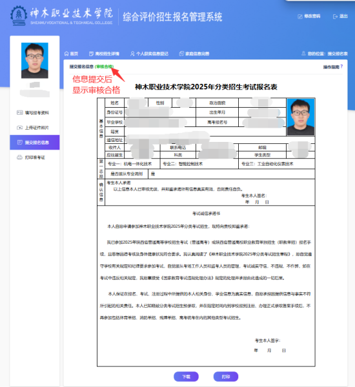Click the 专业二：智能控制技术 cell

tap(199, 164)
